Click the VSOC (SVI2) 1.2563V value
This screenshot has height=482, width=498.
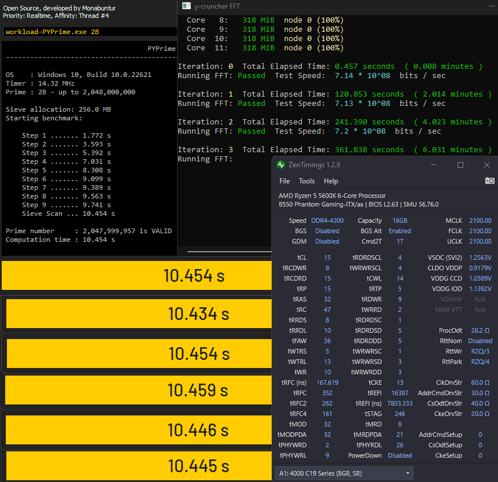click(480, 257)
